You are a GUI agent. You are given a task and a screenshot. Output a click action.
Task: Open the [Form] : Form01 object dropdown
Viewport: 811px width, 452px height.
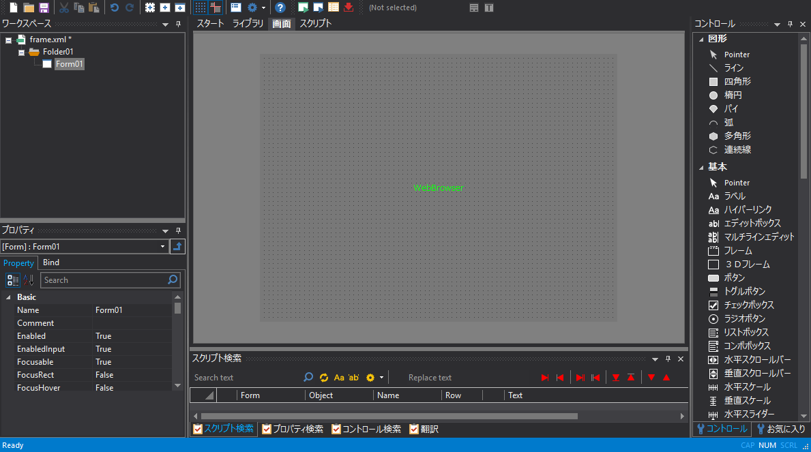(x=162, y=247)
